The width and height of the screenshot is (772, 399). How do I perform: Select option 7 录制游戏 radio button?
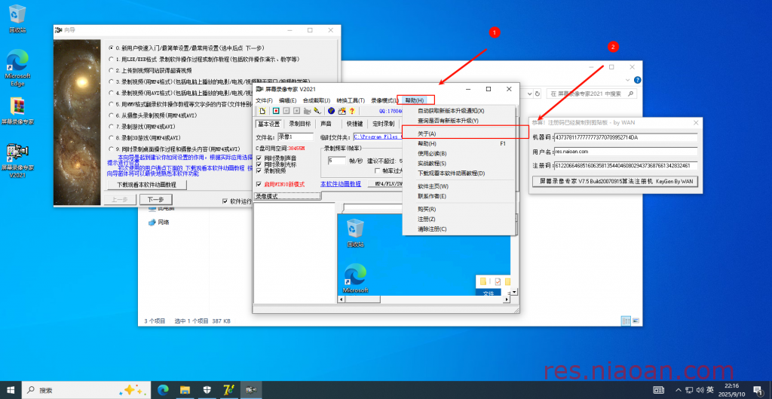111,127
